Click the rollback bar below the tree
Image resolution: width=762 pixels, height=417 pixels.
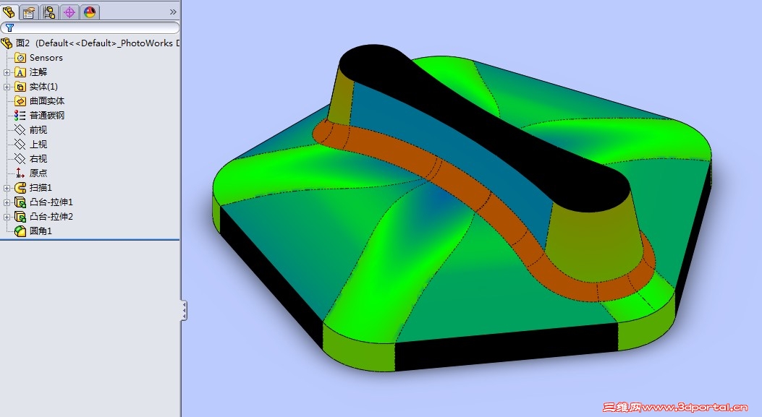[x=90, y=239]
